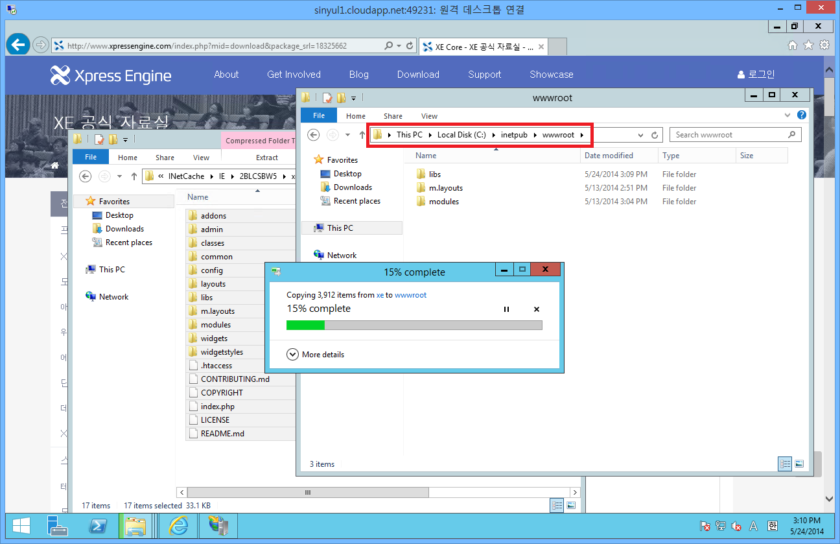Open Desktop favorite in wwwroot window
Screen dimensions: 840x544
click(347, 174)
